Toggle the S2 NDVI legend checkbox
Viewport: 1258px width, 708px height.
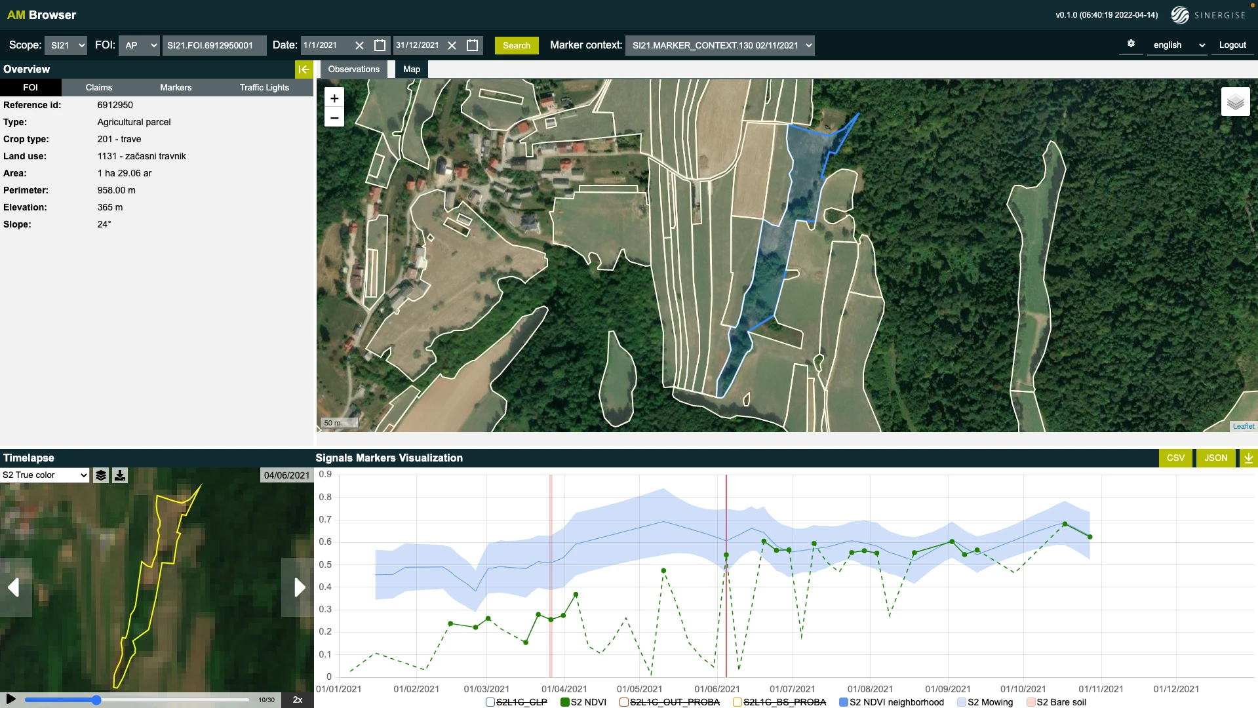coord(565,702)
